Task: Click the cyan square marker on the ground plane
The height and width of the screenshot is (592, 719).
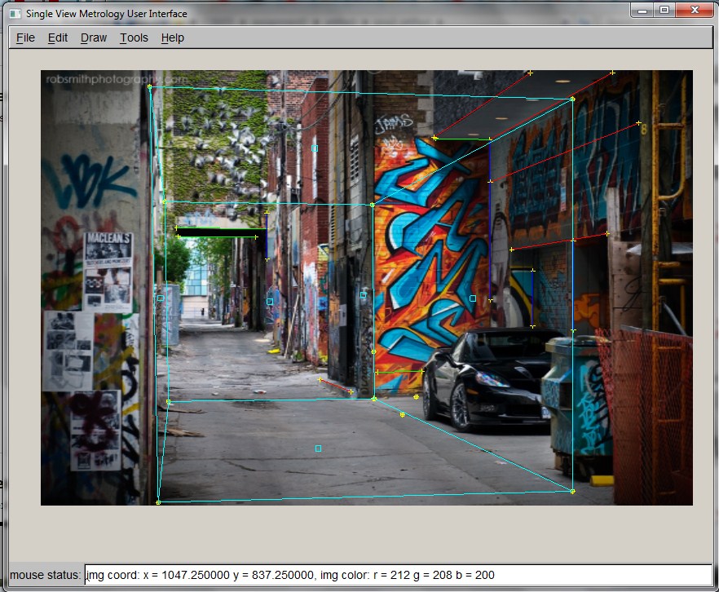Action: [x=318, y=448]
